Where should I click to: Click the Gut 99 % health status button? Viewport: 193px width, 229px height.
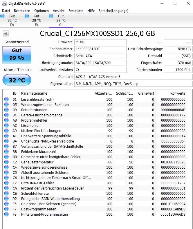click(x=17, y=55)
